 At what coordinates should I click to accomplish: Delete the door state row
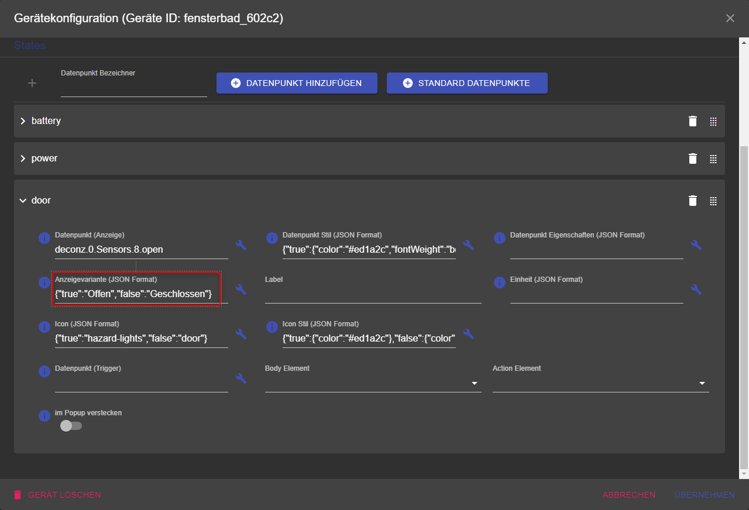click(x=693, y=201)
